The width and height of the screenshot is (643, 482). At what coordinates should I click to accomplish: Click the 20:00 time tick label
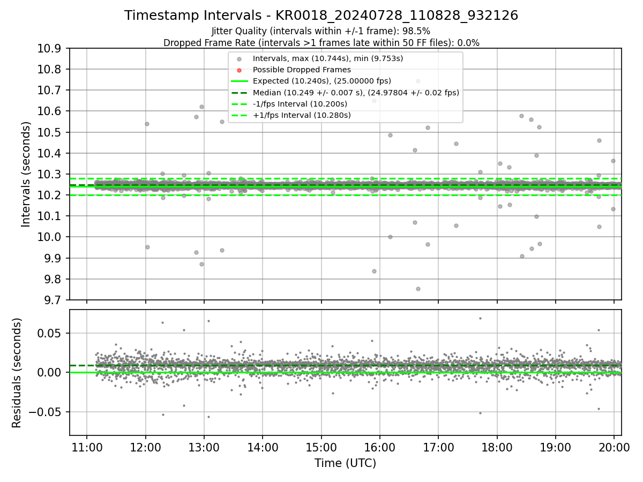coord(614,447)
